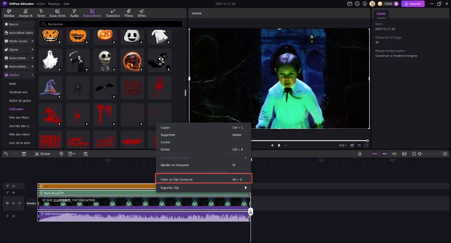
Task: Open the download manager icon in title bar
Action: pos(365,4)
